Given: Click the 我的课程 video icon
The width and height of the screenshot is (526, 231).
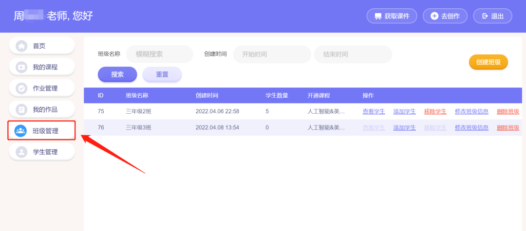Looking at the screenshot, I should [21, 67].
